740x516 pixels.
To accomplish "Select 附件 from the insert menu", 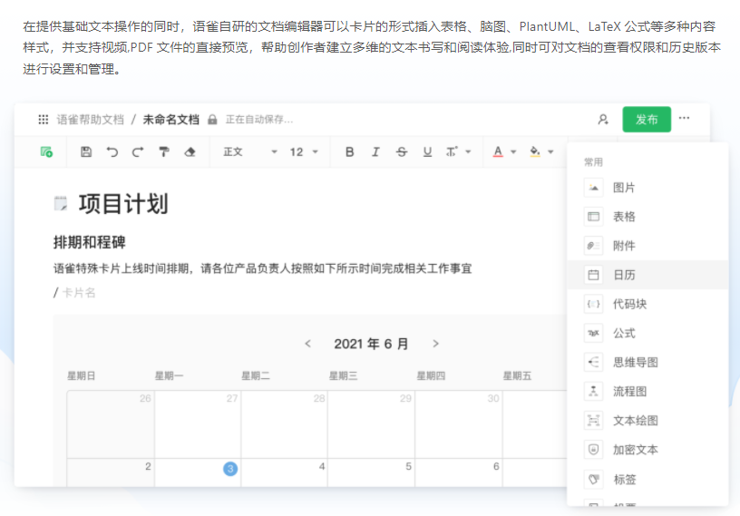I will pyautogui.click(x=647, y=246).
